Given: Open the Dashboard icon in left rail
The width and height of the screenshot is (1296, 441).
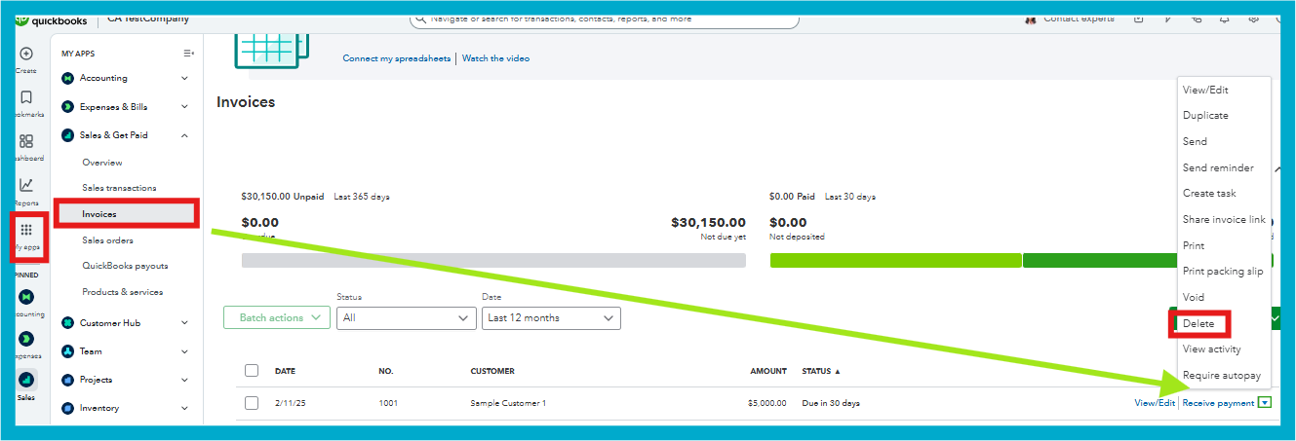Looking at the screenshot, I should 26,141.
